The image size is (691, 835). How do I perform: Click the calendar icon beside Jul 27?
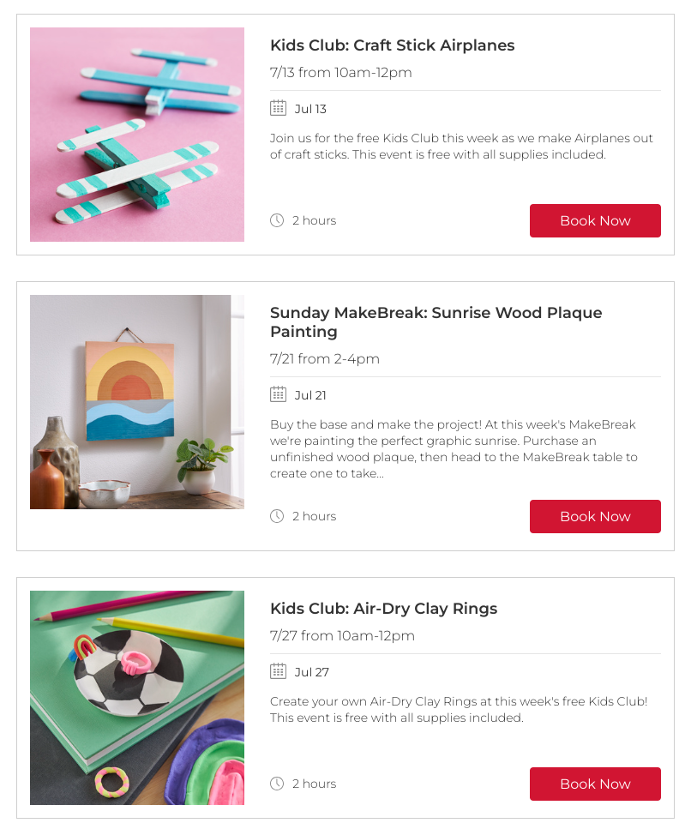278,671
